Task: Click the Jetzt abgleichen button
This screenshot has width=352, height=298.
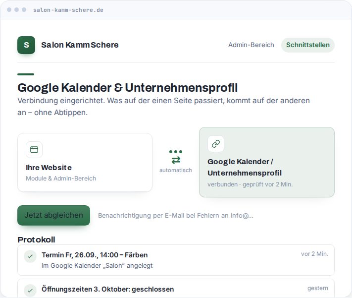Action: 53,215
